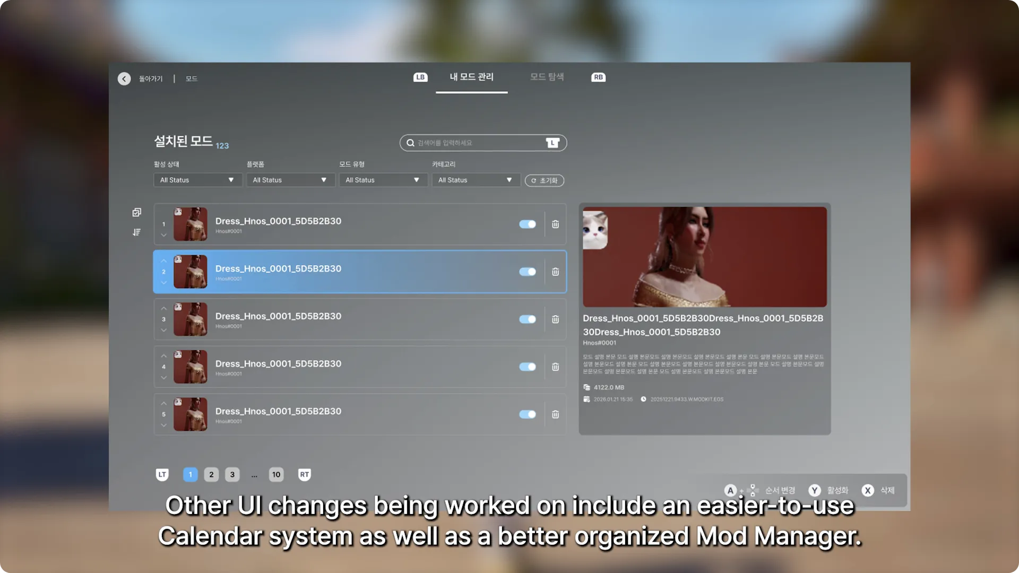Click trash icon for fifth mod row
The image size is (1019, 573).
coord(555,414)
